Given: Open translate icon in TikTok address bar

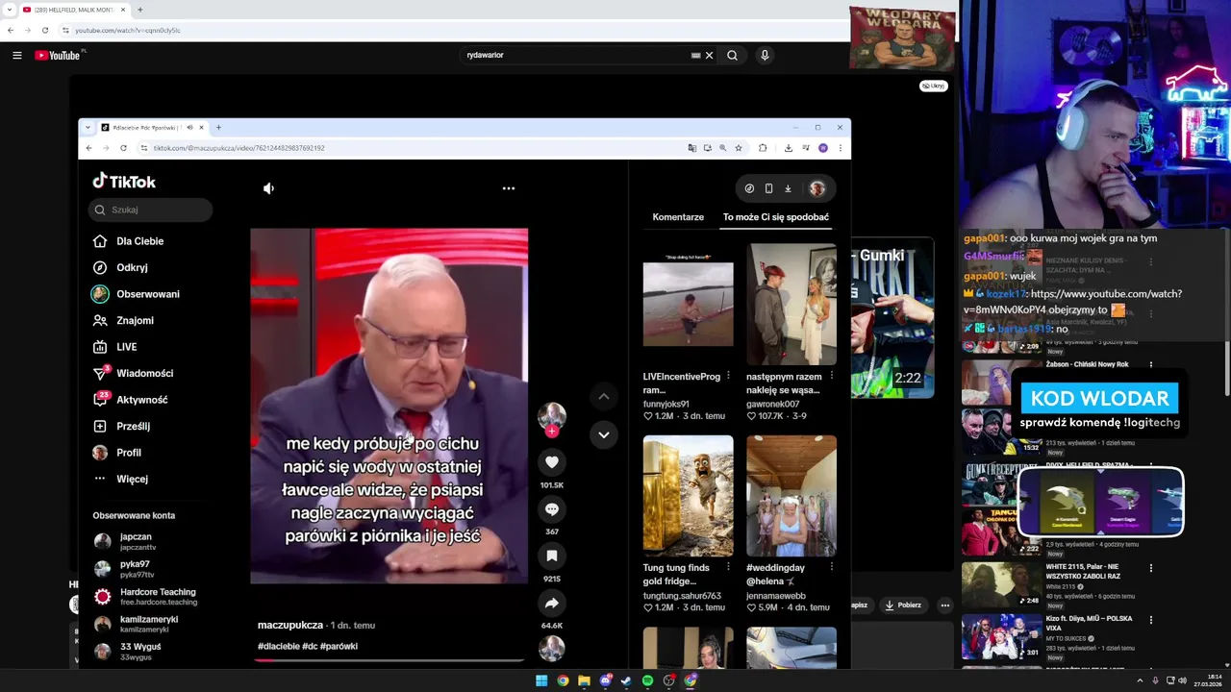Looking at the screenshot, I should [691, 148].
